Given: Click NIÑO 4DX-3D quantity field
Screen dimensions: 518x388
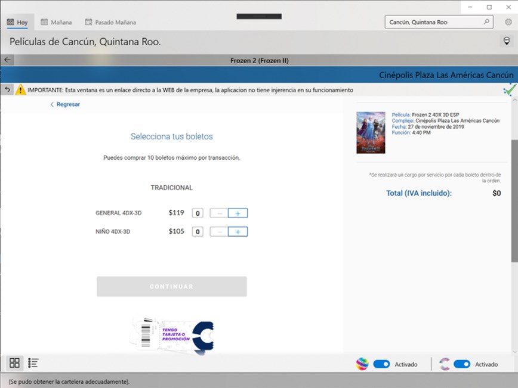Looking at the screenshot, I should [x=198, y=232].
